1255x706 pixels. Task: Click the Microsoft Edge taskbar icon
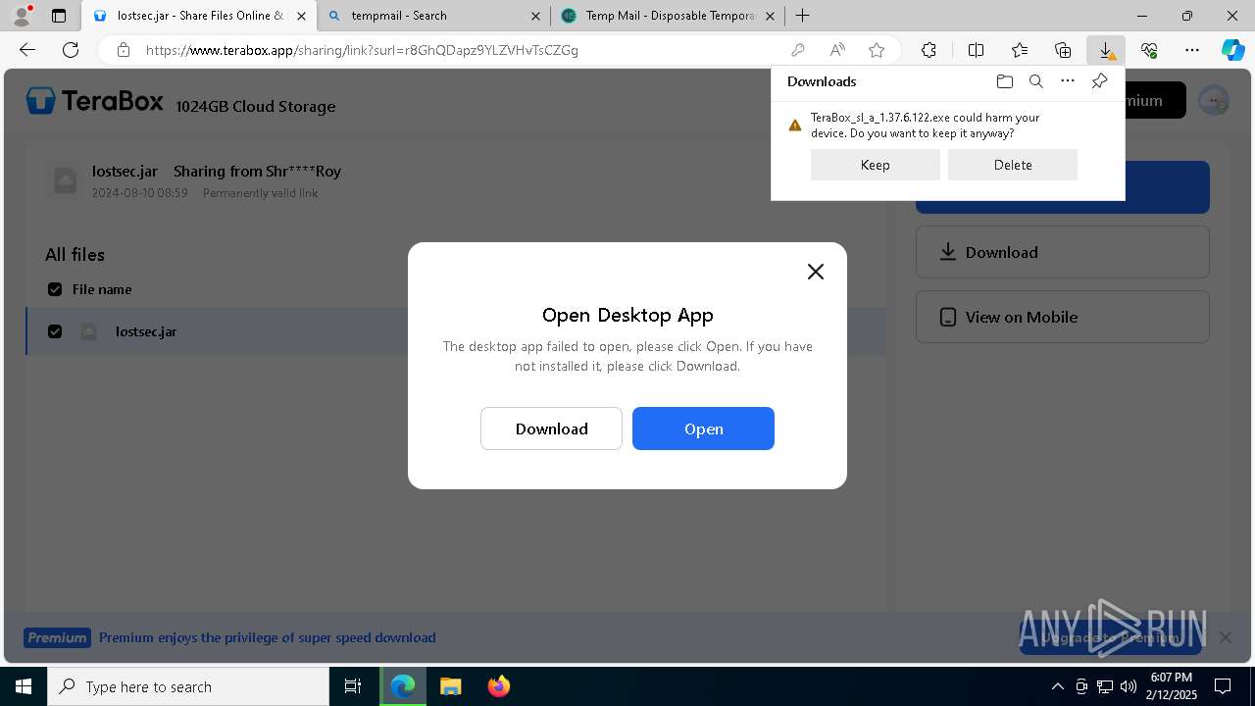[x=403, y=686]
